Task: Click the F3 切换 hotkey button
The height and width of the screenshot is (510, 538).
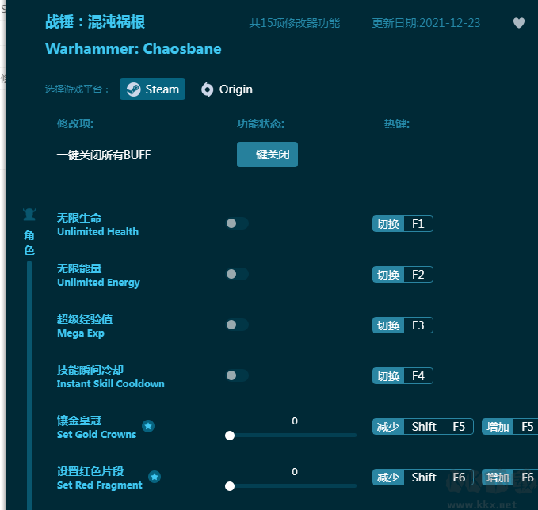Action: [x=403, y=325]
